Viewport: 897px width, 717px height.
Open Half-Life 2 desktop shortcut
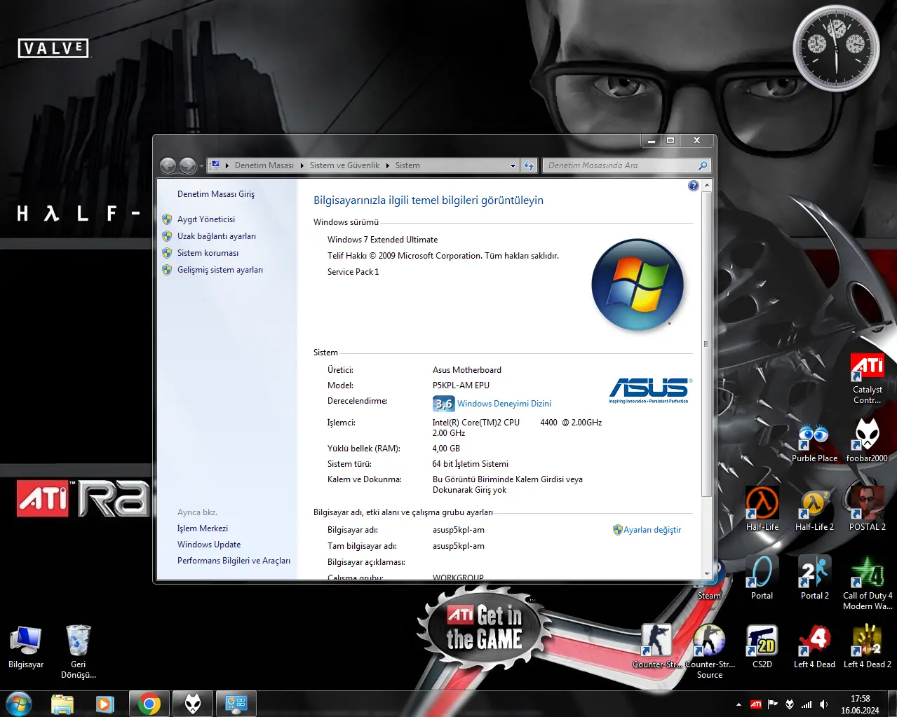814,509
